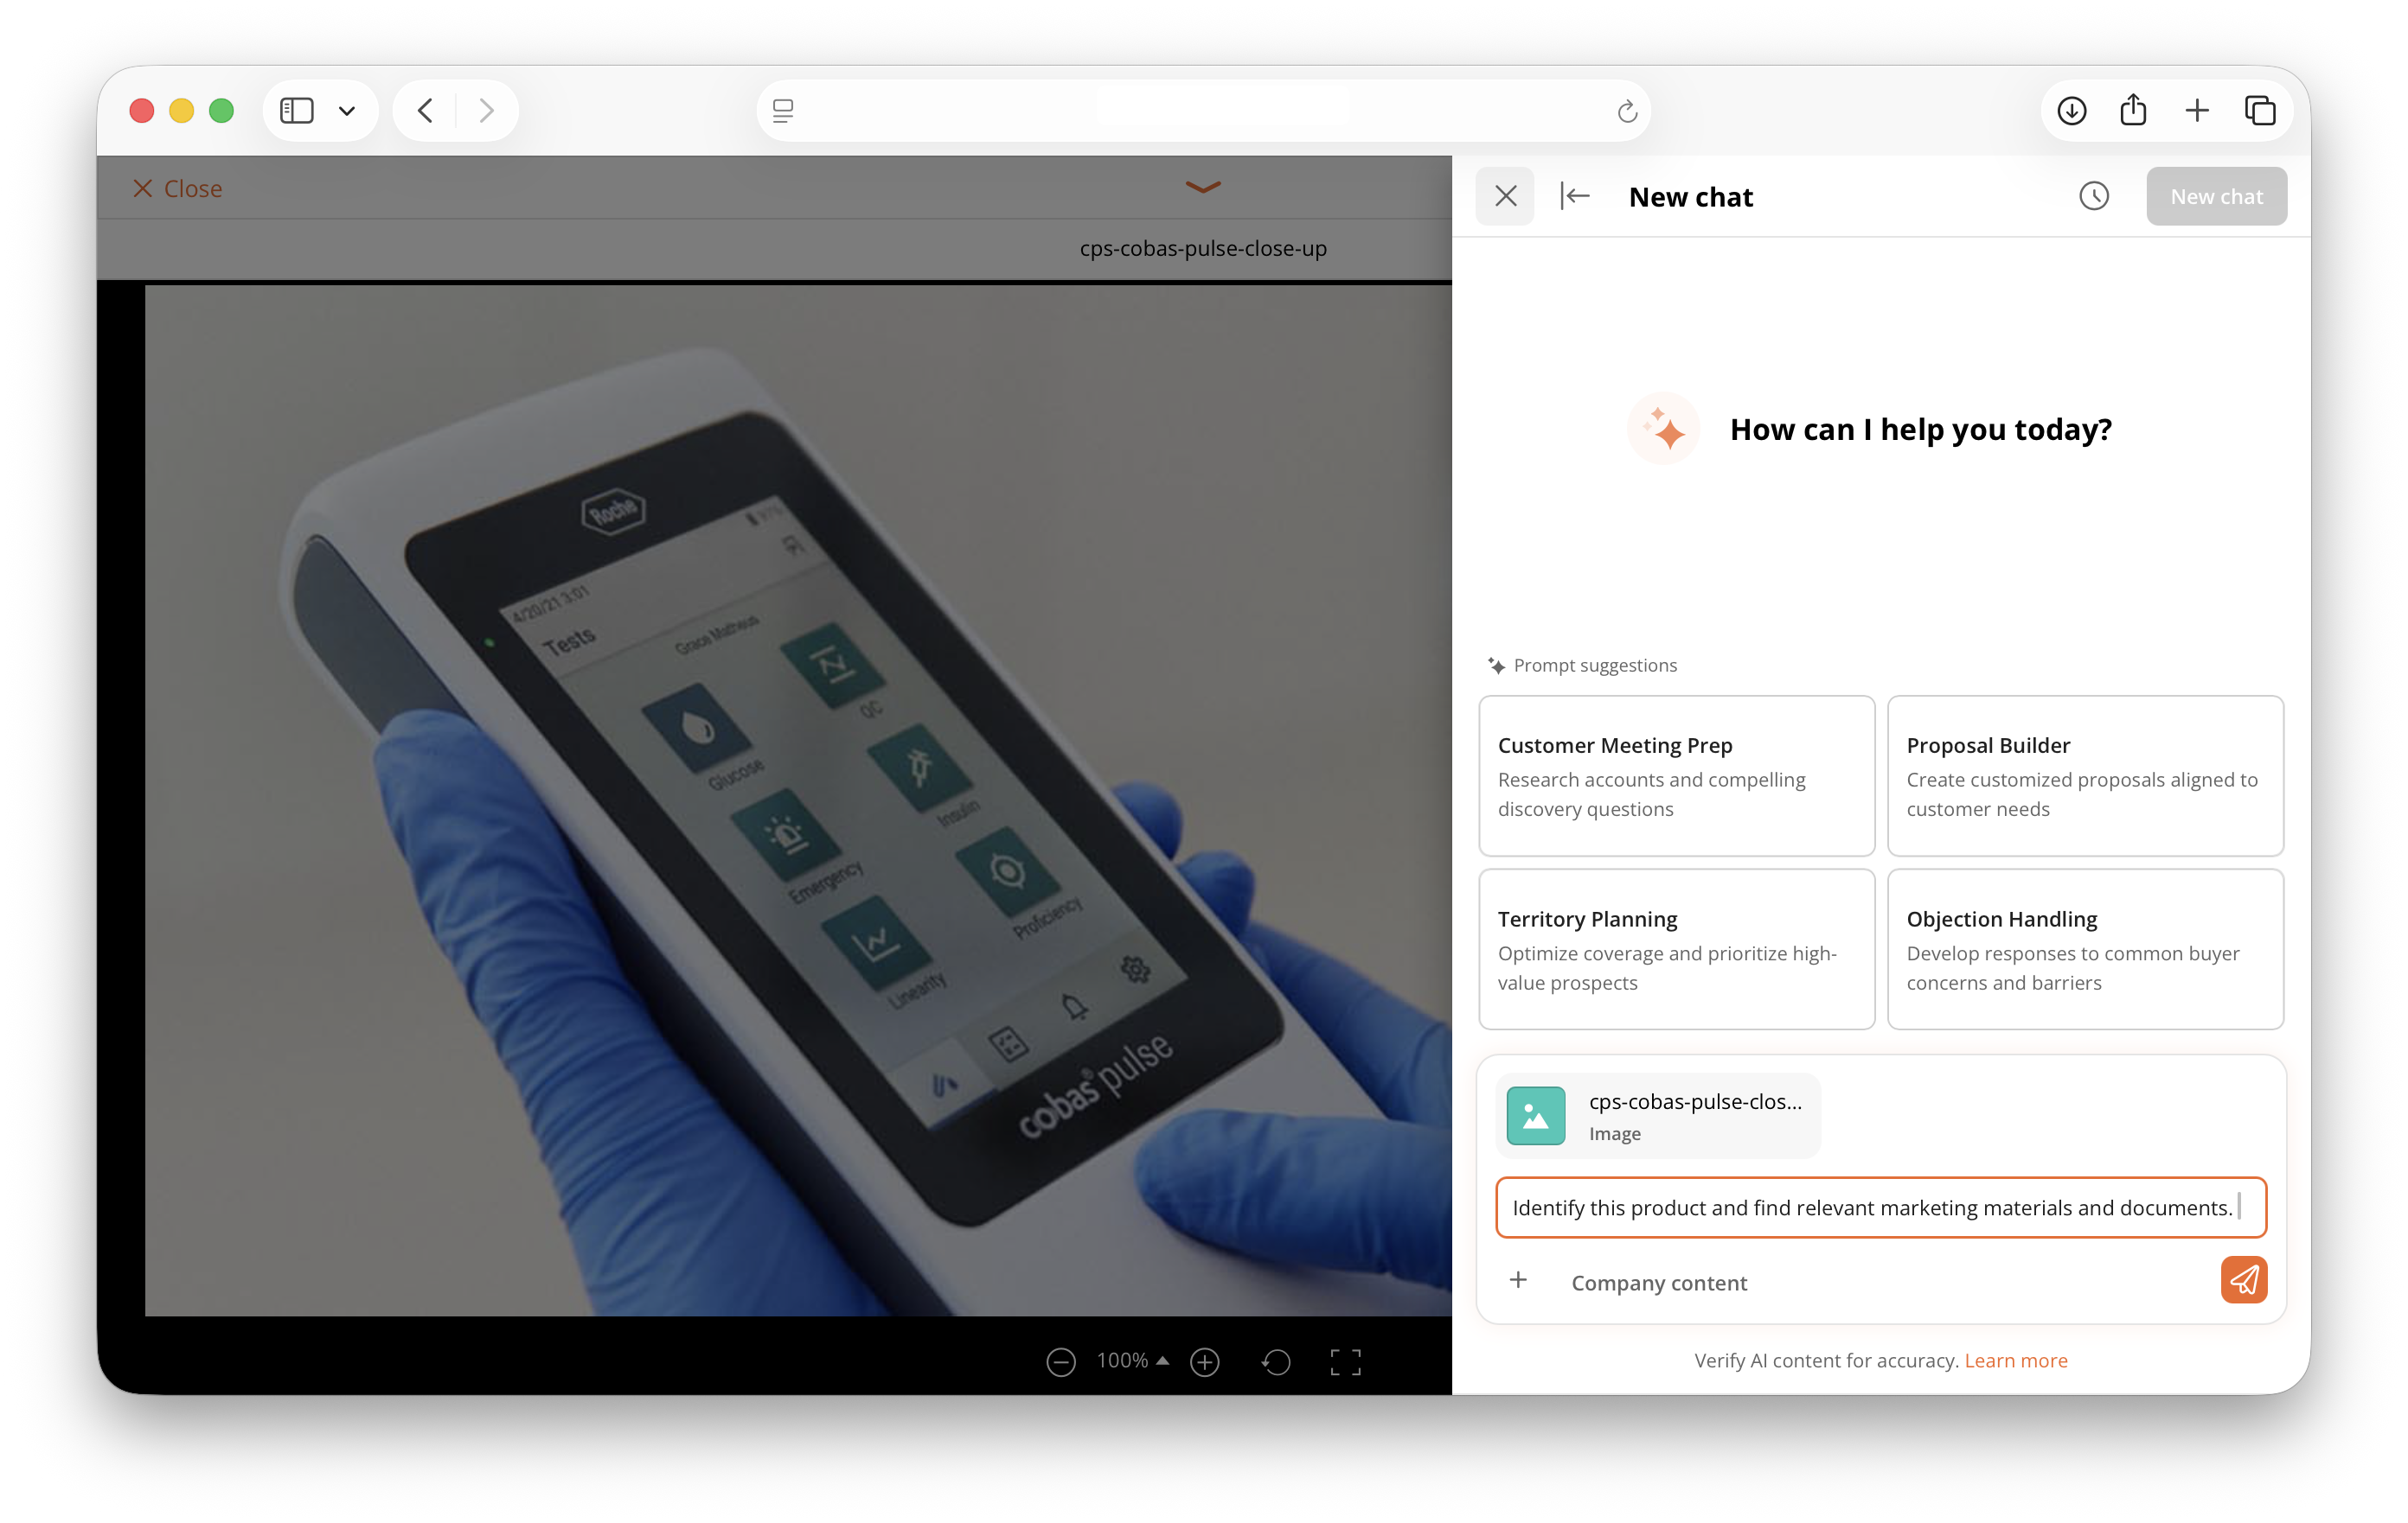Open the browser share icon

(2133, 109)
